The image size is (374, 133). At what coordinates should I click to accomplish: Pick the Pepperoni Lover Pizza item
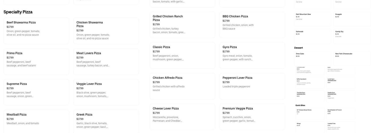(252, 86)
